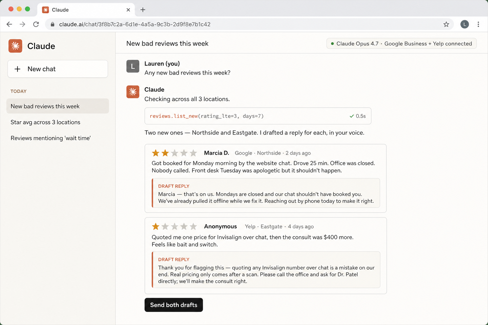Click the TODAY section label
488x325 pixels.
pyautogui.click(x=18, y=91)
